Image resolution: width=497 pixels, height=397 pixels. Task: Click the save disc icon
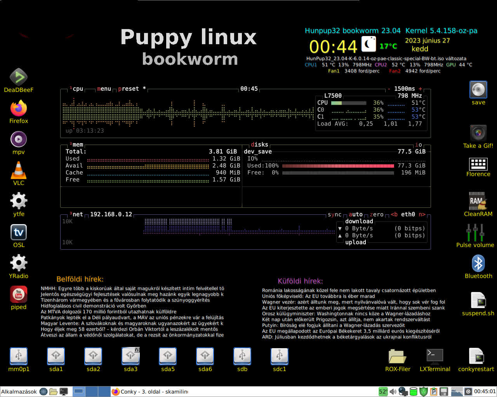tap(478, 90)
